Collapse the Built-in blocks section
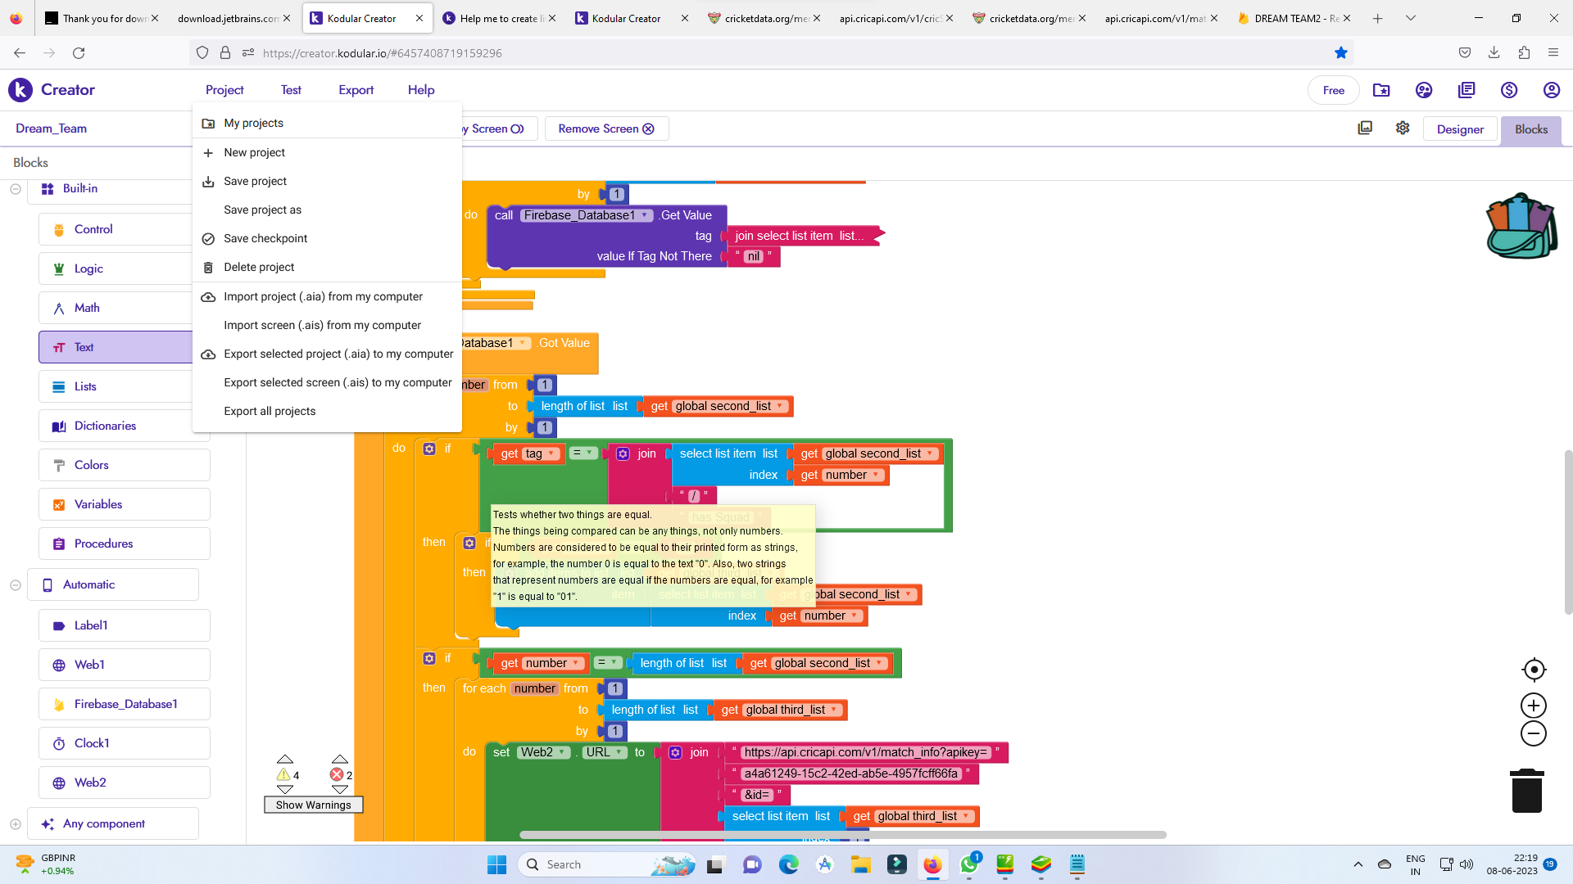 click(16, 189)
